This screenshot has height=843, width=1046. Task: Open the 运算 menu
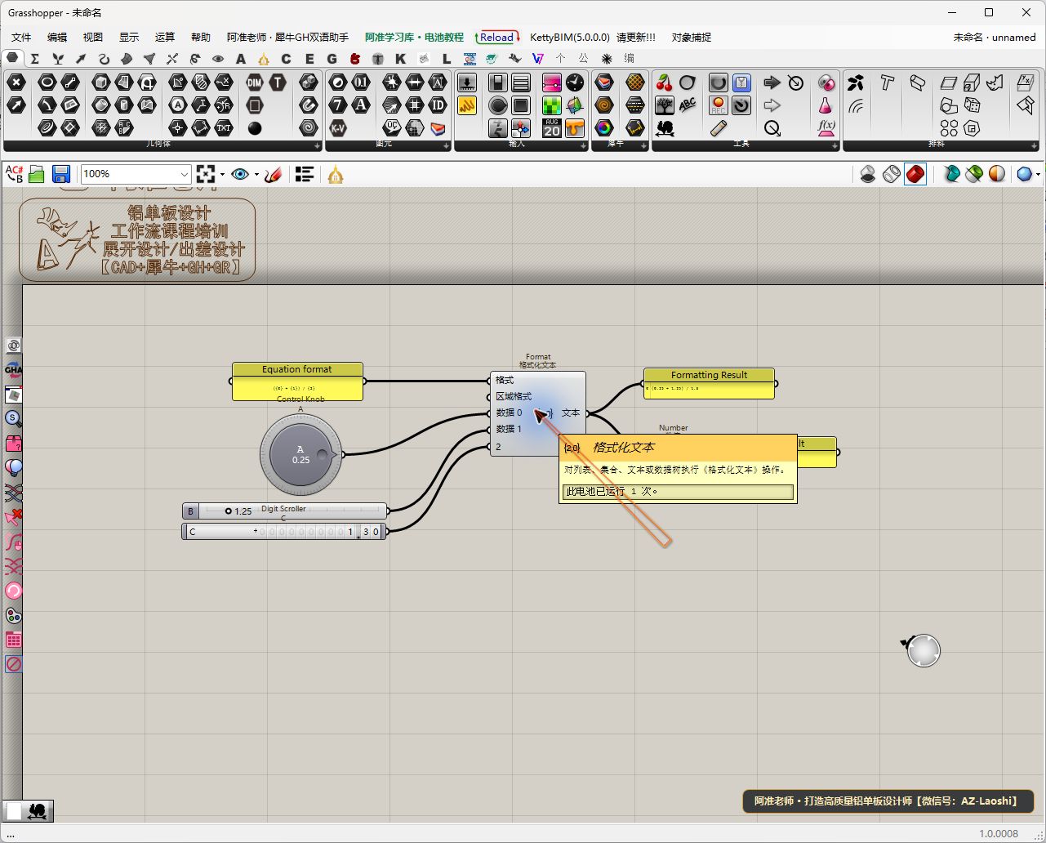coord(165,38)
